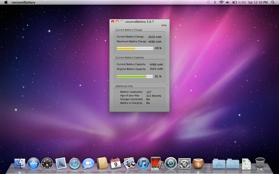Open Time Machine in the Dock
This screenshot has width=279, height=174.
tap(170, 163)
